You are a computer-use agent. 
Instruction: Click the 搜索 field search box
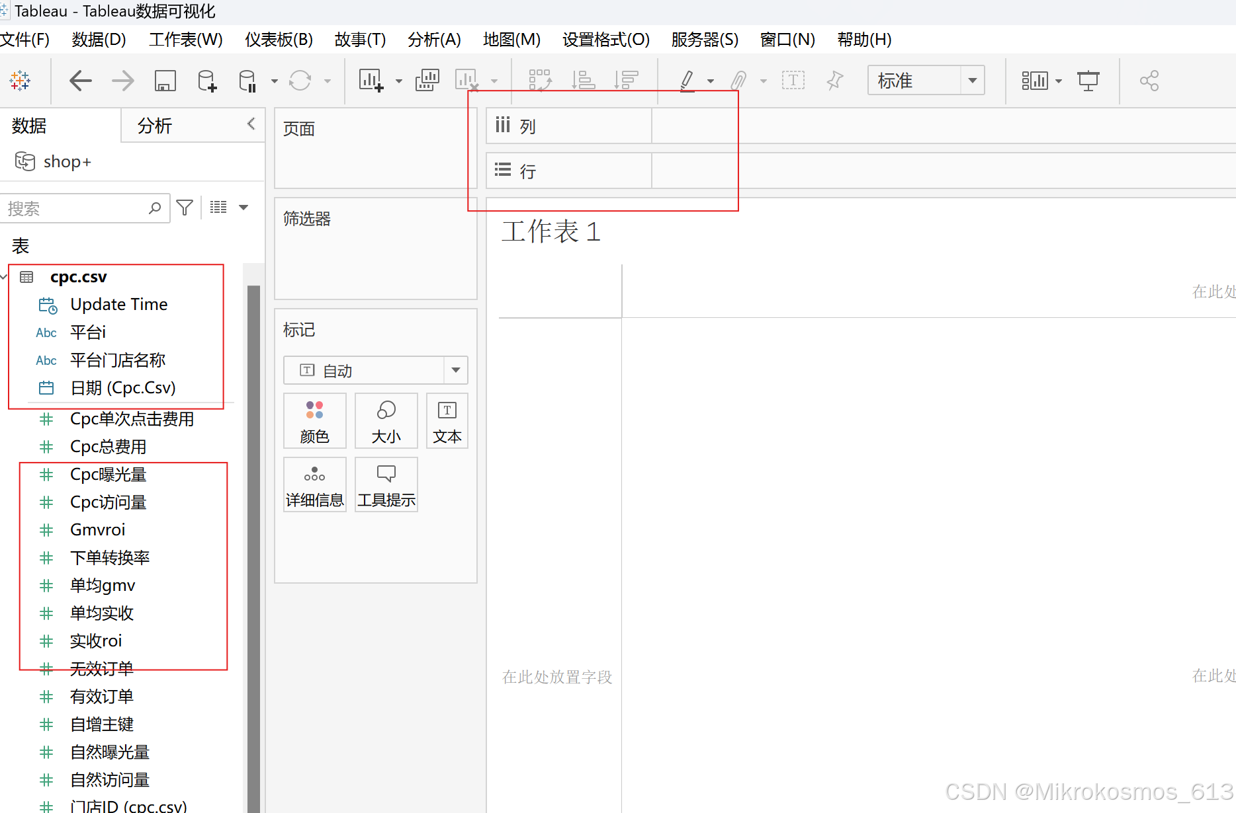85,208
